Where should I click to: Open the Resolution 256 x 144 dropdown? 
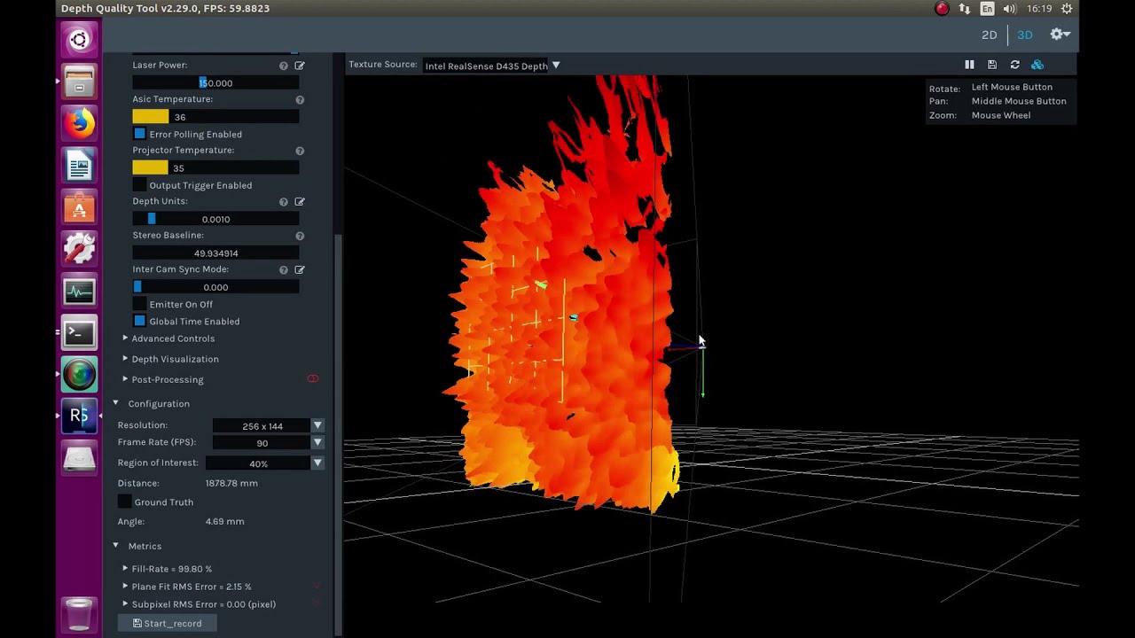[x=268, y=426]
